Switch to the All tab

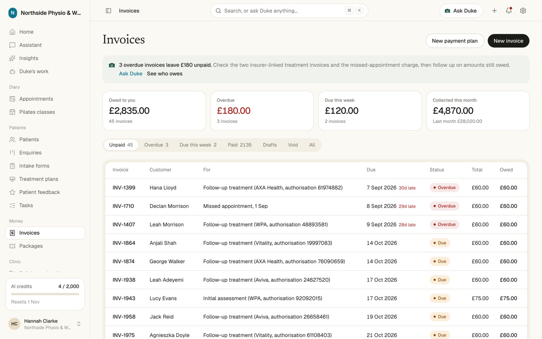click(x=312, y=145)
